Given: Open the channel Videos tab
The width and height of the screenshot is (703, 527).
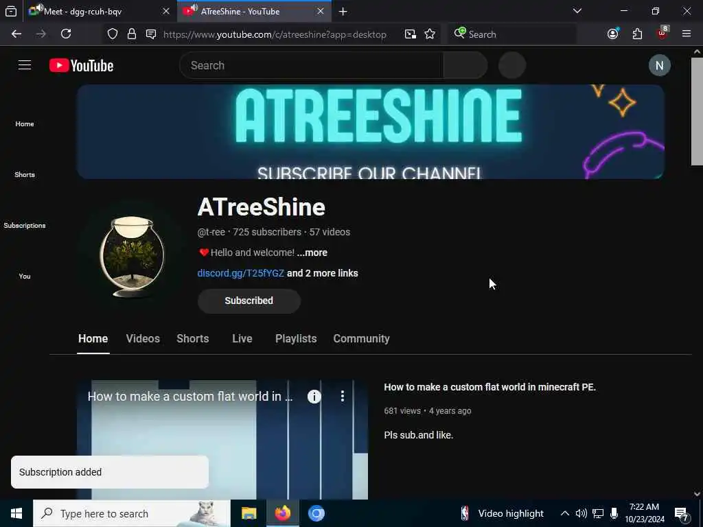Looking at the screenshot, I should tap(143, 339).
